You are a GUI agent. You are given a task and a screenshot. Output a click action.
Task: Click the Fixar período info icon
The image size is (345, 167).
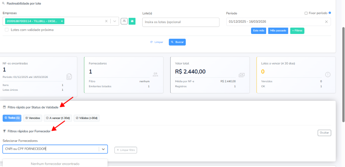[330, 13]
